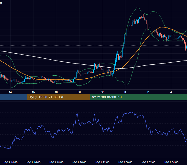
Task: Click the 10/22 02:00 time label
Action: [x=148, y=162]
